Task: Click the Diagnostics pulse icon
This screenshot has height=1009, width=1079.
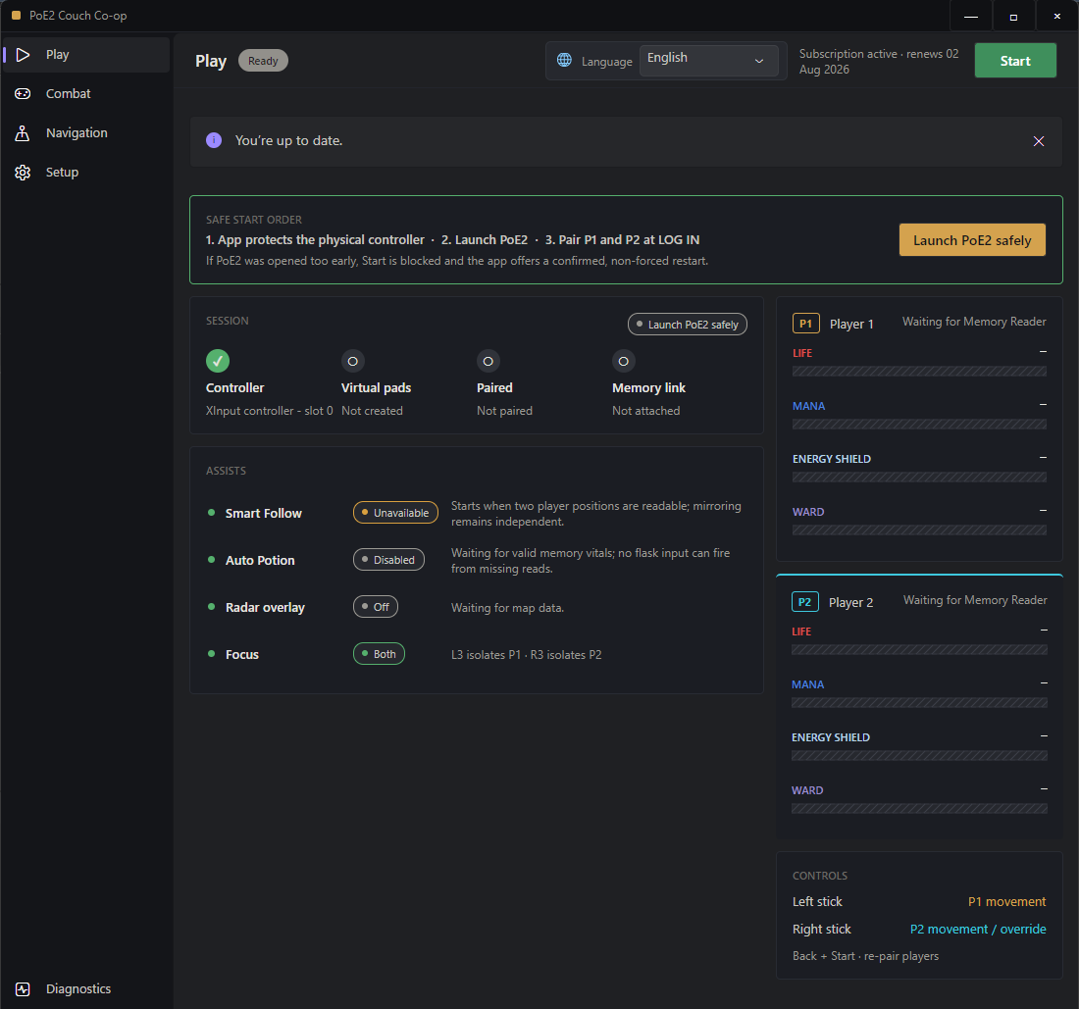Action: coord(23,989)
